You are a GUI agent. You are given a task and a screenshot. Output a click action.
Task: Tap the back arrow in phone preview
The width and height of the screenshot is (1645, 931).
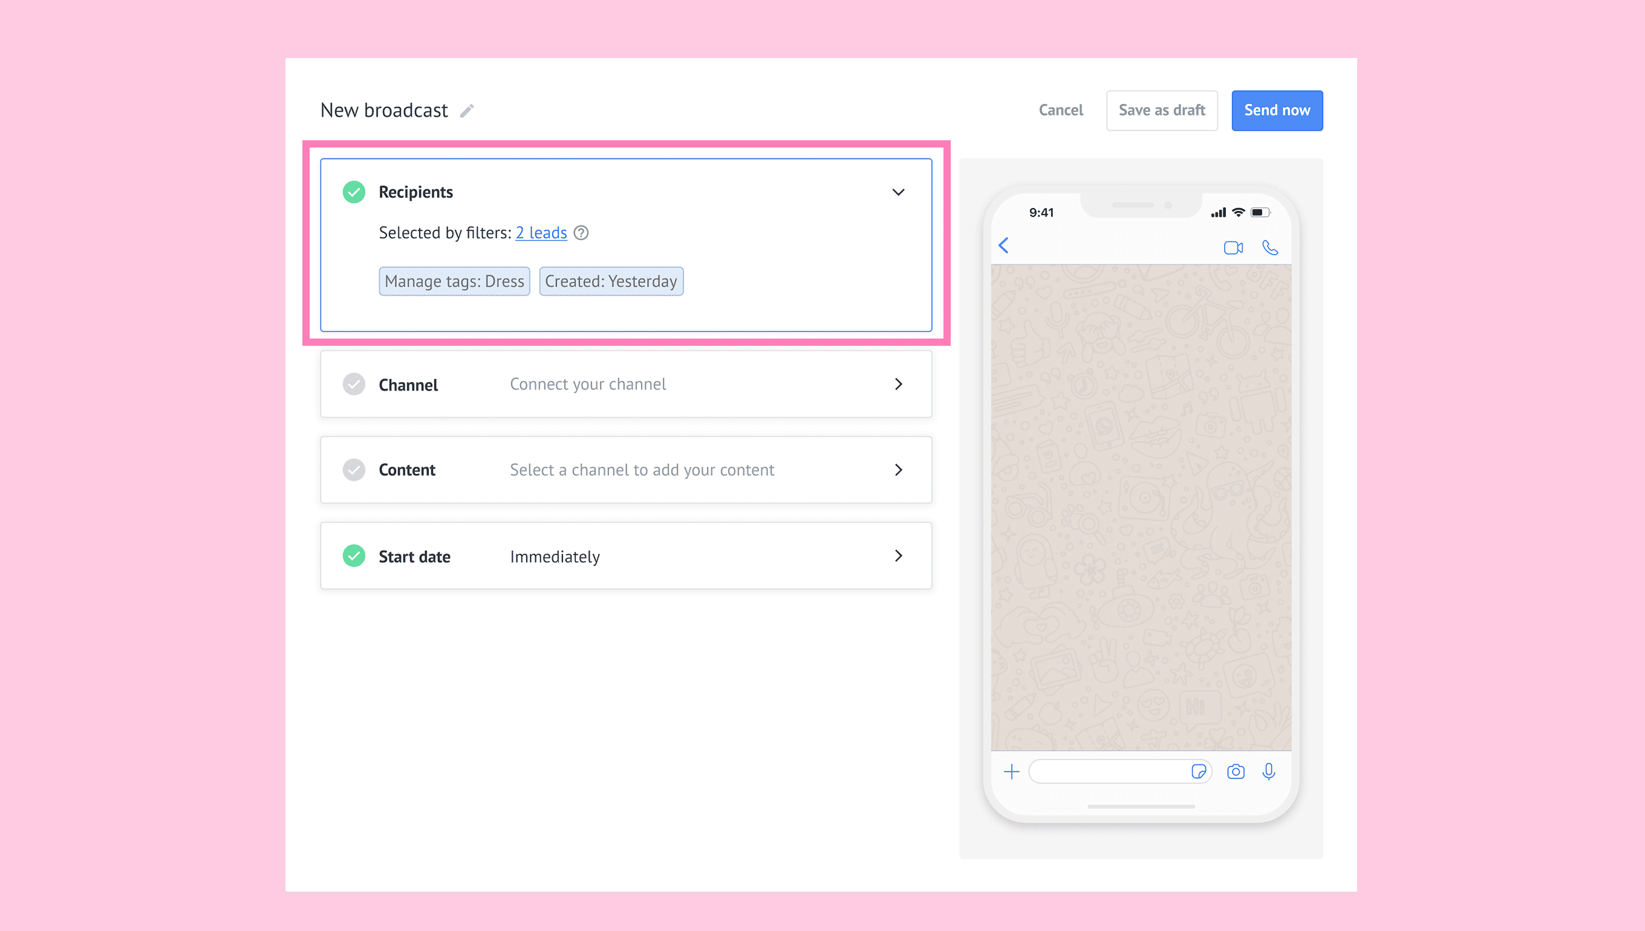point(1003,245)
